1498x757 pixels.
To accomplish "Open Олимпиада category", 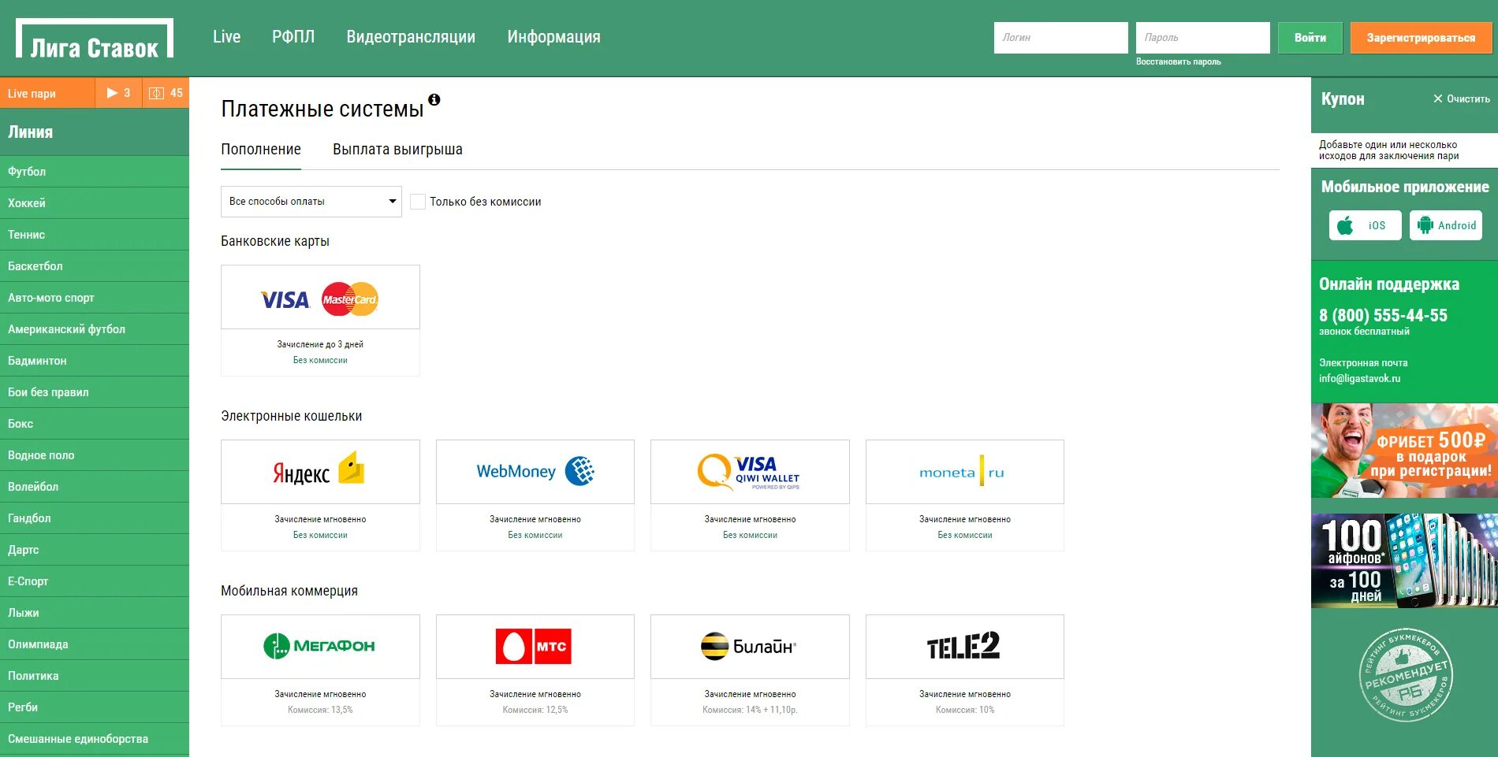I will click(95, 644).
